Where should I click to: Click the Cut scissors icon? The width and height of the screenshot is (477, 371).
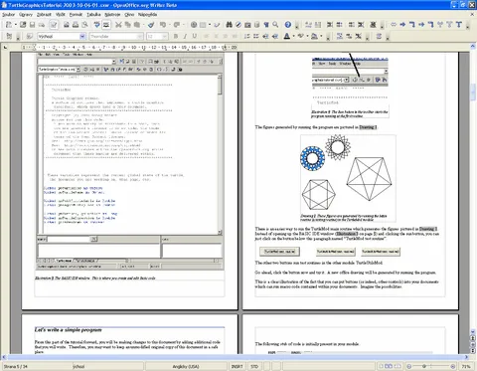click(118, 25)
